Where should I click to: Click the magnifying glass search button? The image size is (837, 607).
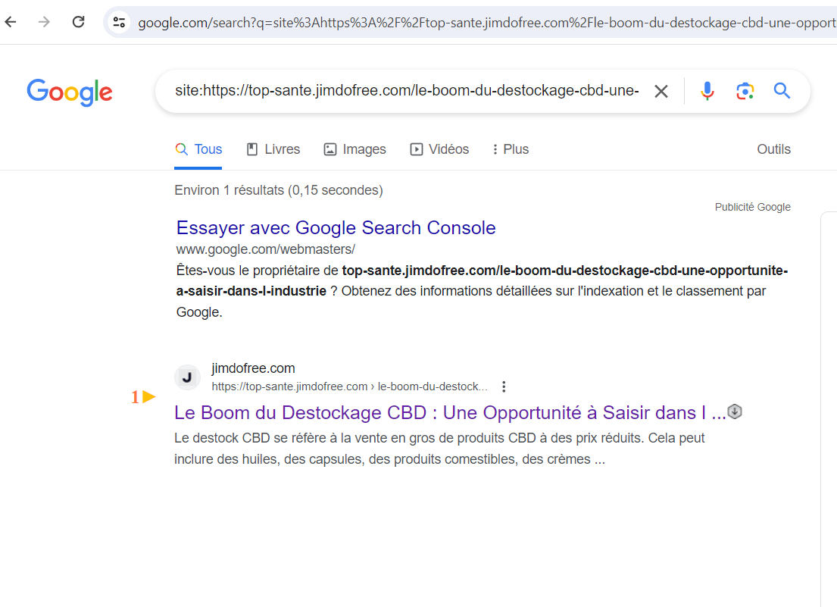pyautogui.click(x=782, y=92)
